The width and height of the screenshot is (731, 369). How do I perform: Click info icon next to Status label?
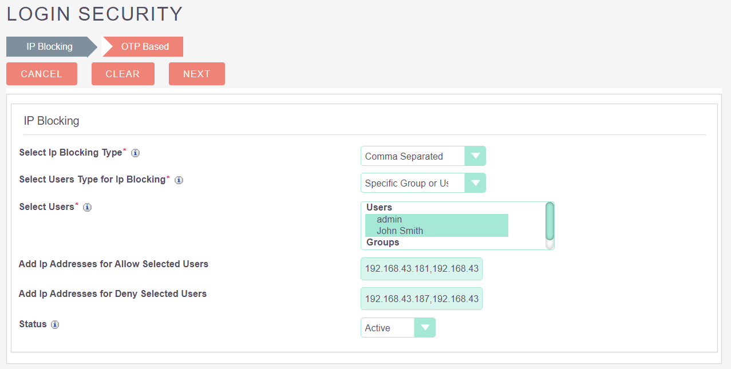55,325
